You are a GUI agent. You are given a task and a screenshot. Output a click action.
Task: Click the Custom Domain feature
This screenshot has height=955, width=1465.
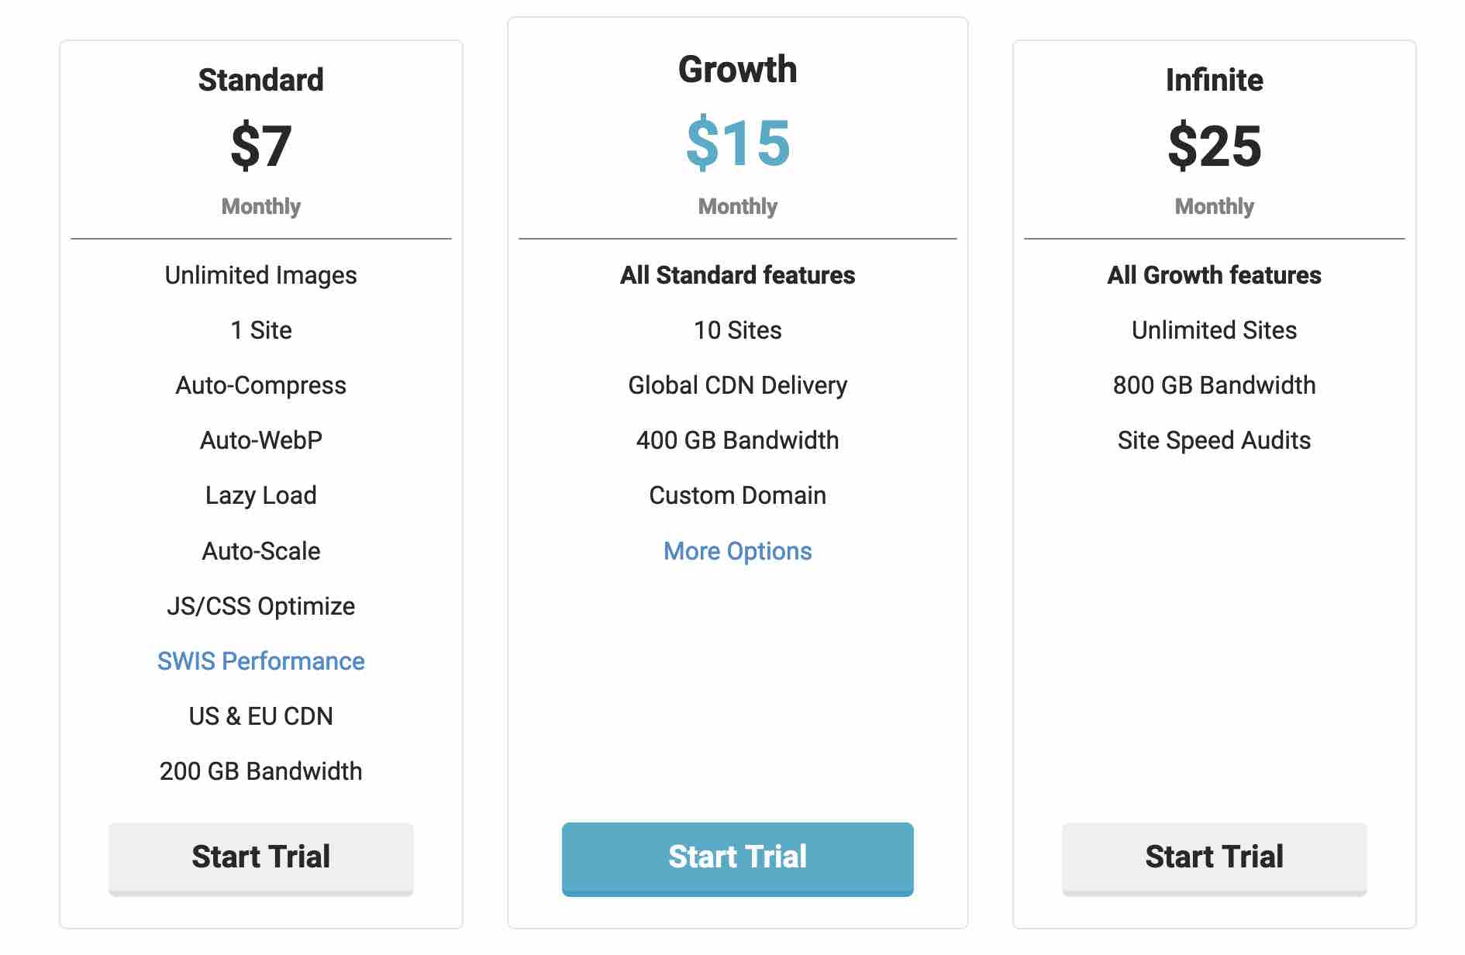737,495
